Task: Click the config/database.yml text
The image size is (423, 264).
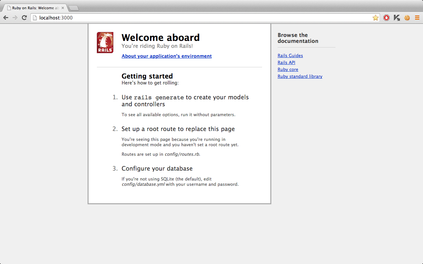Action: point(143,184)
